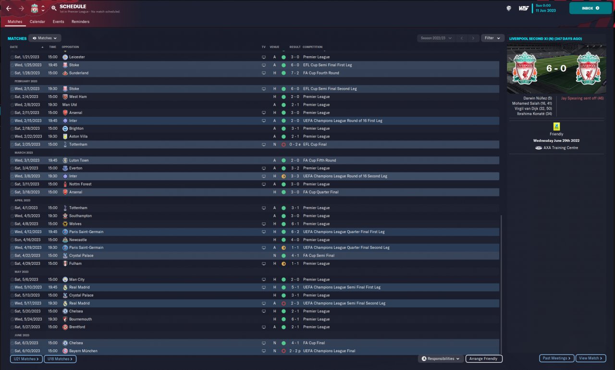
Task: Sort by the Opposition column header
Action: coord(70,47)
